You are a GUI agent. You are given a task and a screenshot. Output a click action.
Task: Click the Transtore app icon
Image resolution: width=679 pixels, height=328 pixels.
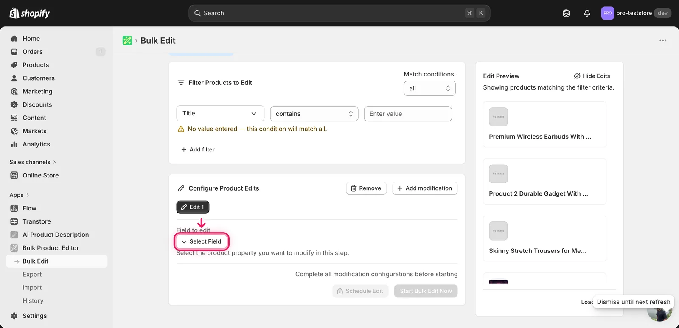tap(14, 221)
